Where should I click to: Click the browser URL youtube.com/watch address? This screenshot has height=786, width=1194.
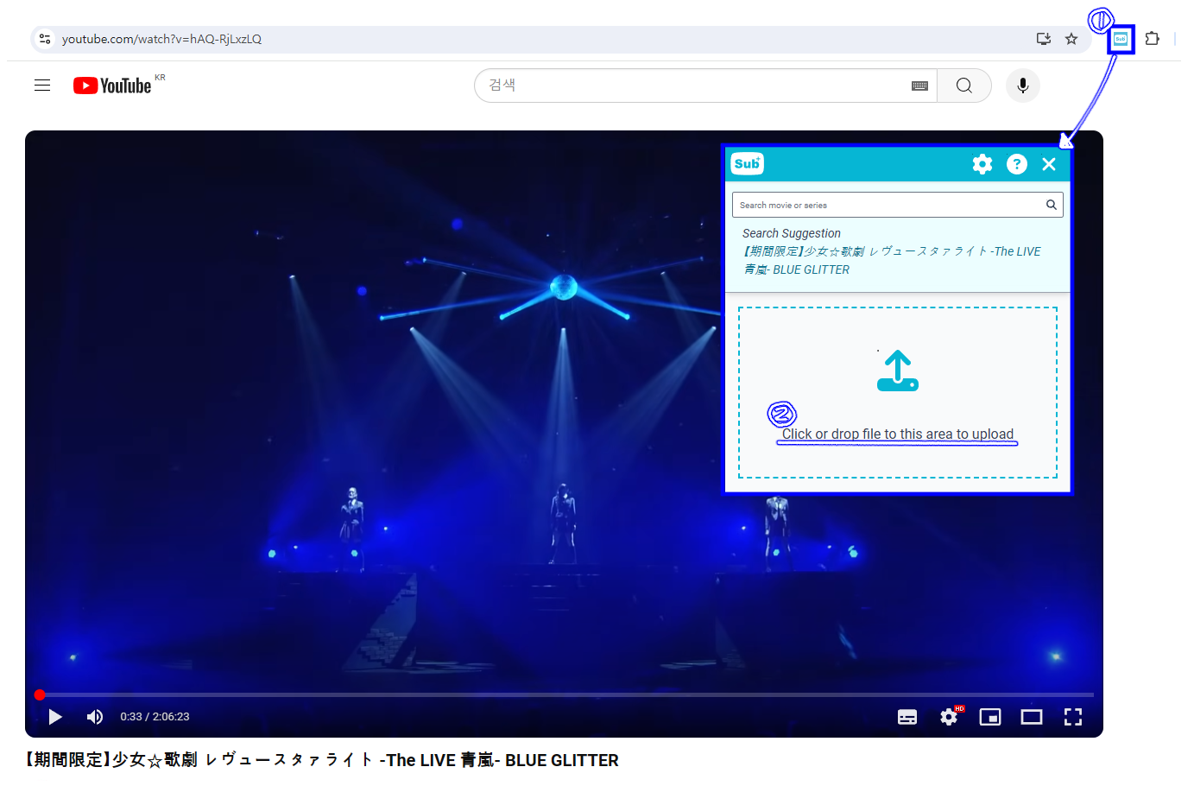[161, 39]
